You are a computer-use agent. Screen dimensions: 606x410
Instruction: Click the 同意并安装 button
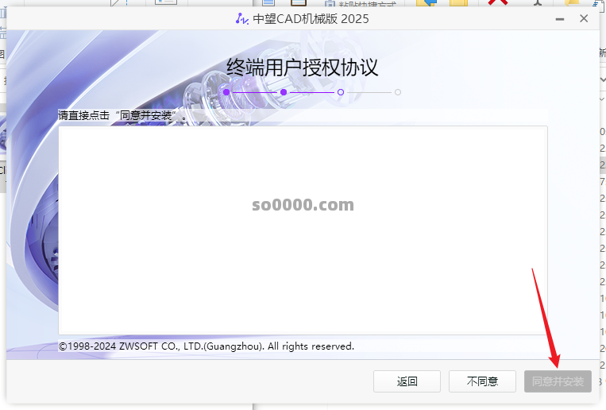point(558,381)
